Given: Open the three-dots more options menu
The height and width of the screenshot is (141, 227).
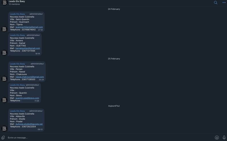Looking at the screenshot, I should 224,3.
